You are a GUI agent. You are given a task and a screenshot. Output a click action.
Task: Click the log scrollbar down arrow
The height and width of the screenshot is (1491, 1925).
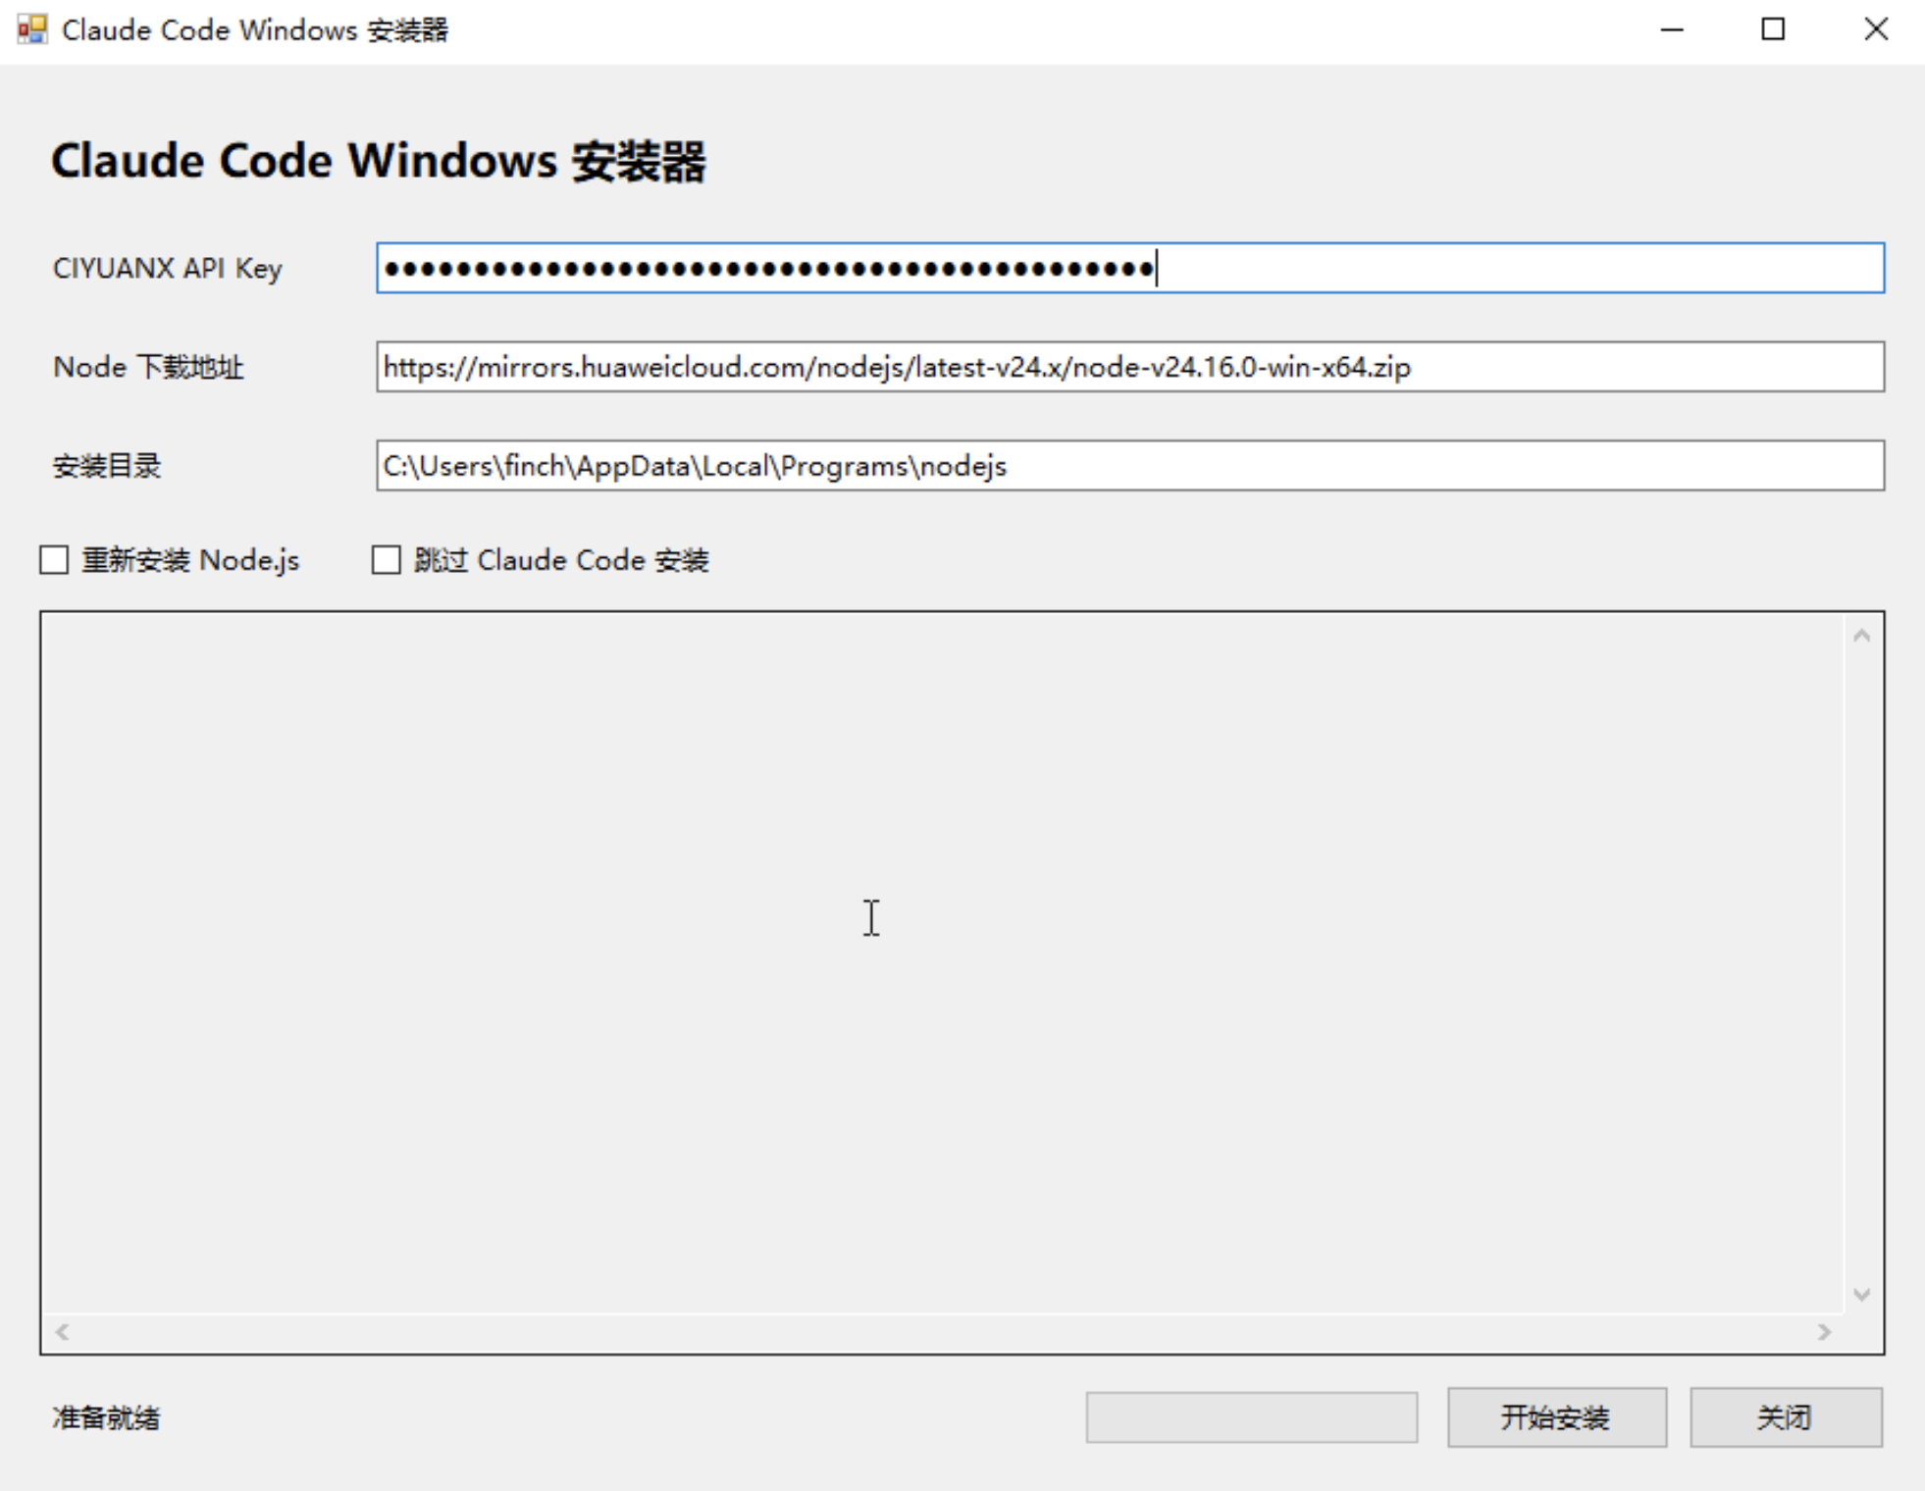click(1862, 1295)
